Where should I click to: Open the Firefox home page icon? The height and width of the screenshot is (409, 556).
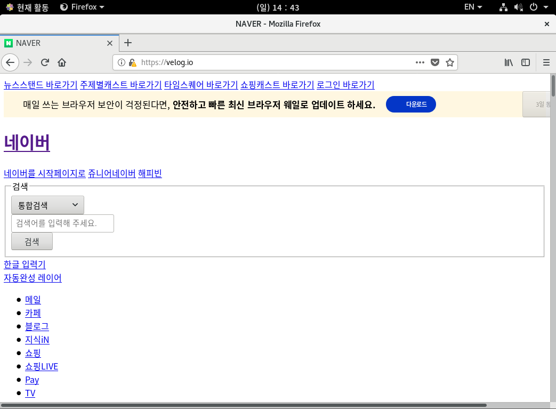coord(62,62)
